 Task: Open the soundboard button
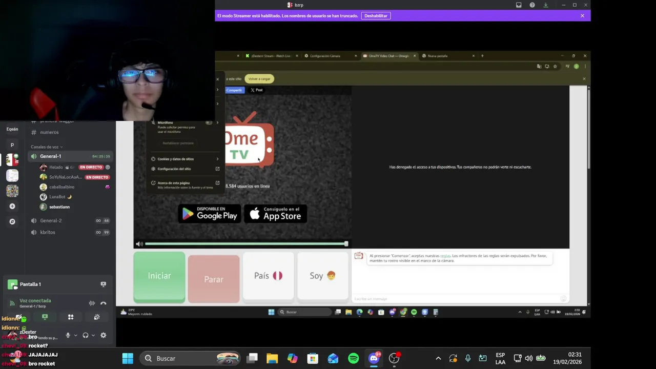click(97, 317)
